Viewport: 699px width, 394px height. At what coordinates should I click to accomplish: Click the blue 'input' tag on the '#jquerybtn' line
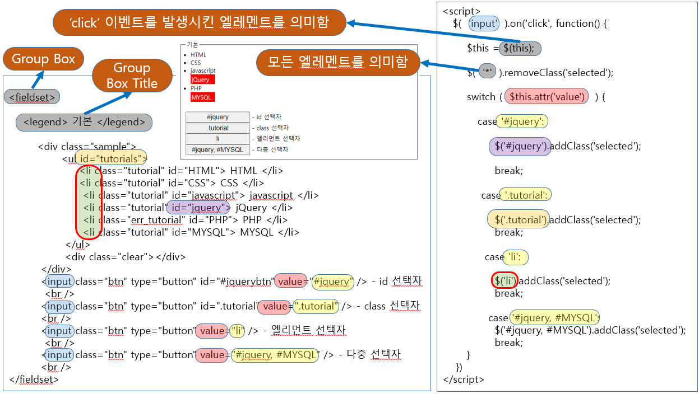point(59,282)
